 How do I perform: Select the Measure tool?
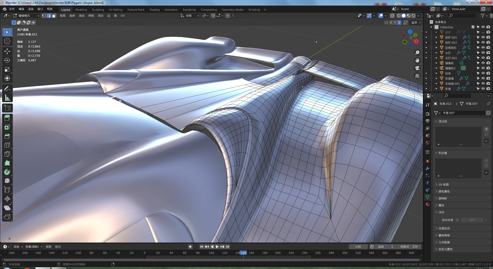(x=7, y=98)
